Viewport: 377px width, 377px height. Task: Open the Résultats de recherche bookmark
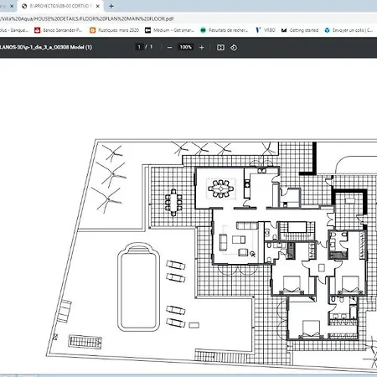click(224, 30)
